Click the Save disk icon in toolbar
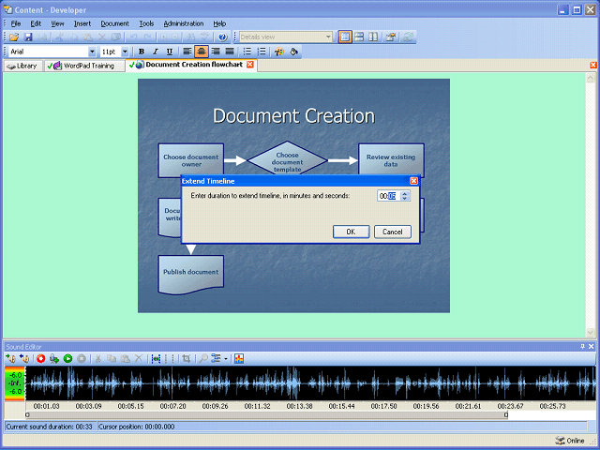Screen dimensions: 600x450 click(x=28, y=37)
